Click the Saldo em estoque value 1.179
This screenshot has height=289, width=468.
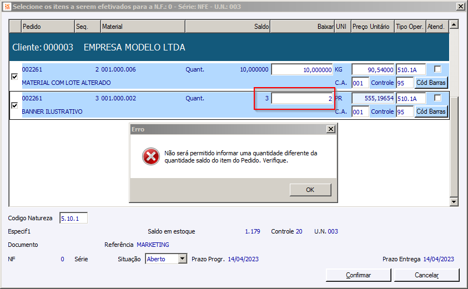253,231
